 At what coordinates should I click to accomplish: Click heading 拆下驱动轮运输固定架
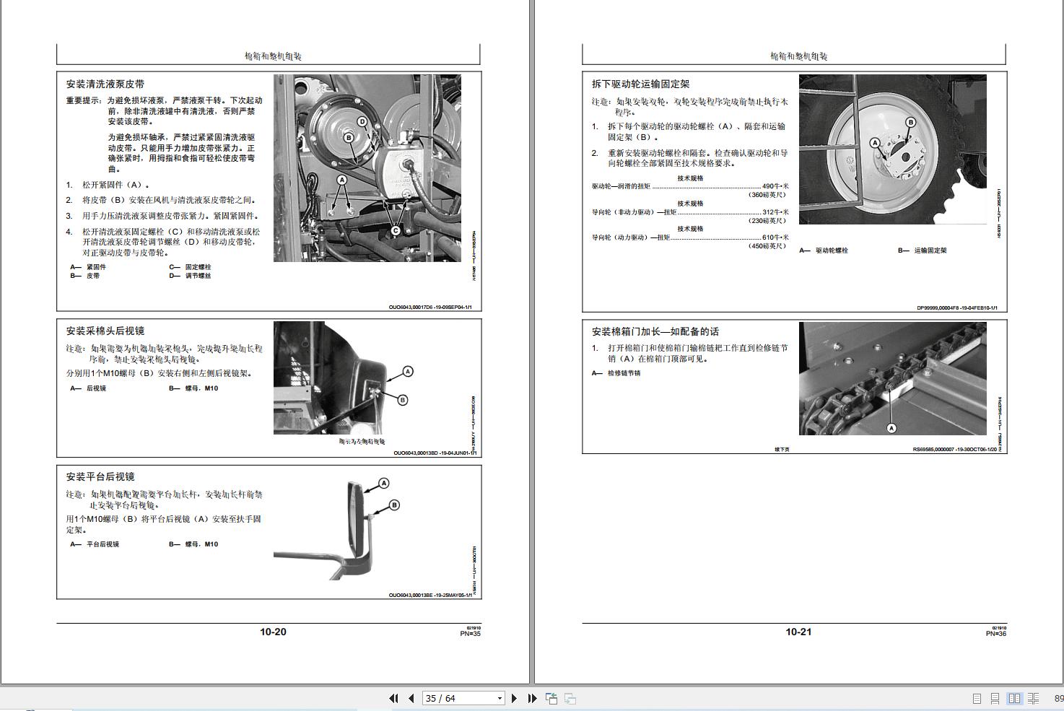pyautogui.click(x=641, y=84)
